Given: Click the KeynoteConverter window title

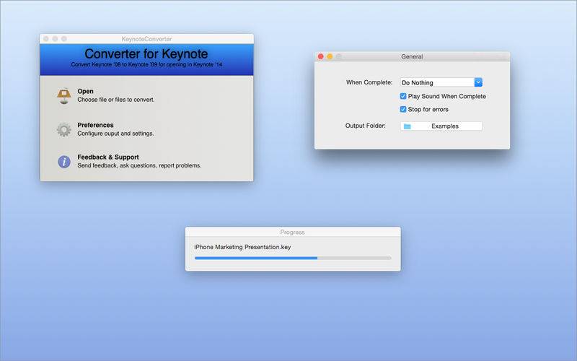Looking at the screenshot, I should [x=146, y=39].
